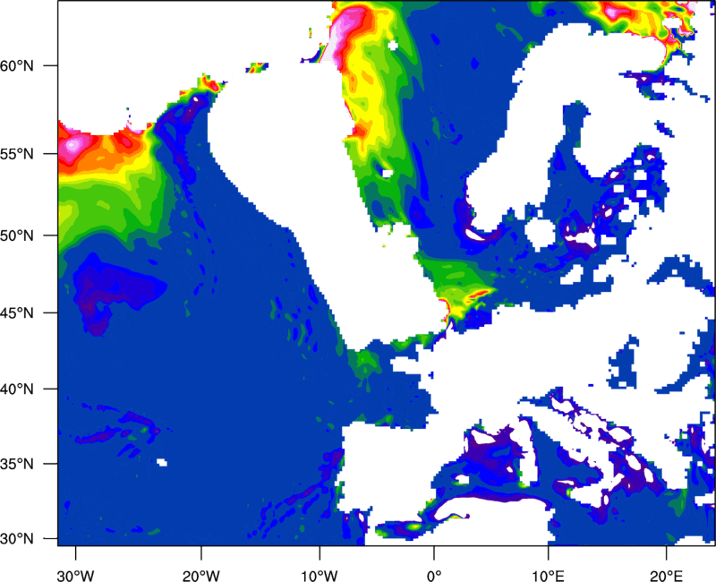
Task: Click the 45°N latitude label
Action: 17,312
